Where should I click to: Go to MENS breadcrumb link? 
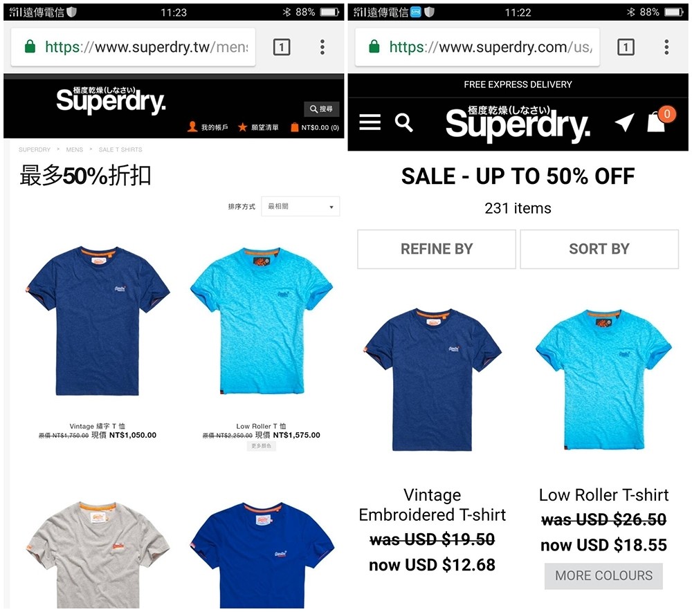(x=75, y=149)
